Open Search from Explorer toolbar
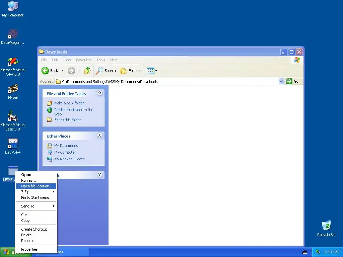 pyautogui.click(x=106, y=71)
